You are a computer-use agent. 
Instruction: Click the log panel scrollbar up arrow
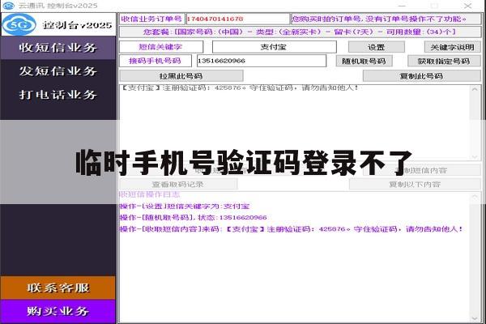475,197
